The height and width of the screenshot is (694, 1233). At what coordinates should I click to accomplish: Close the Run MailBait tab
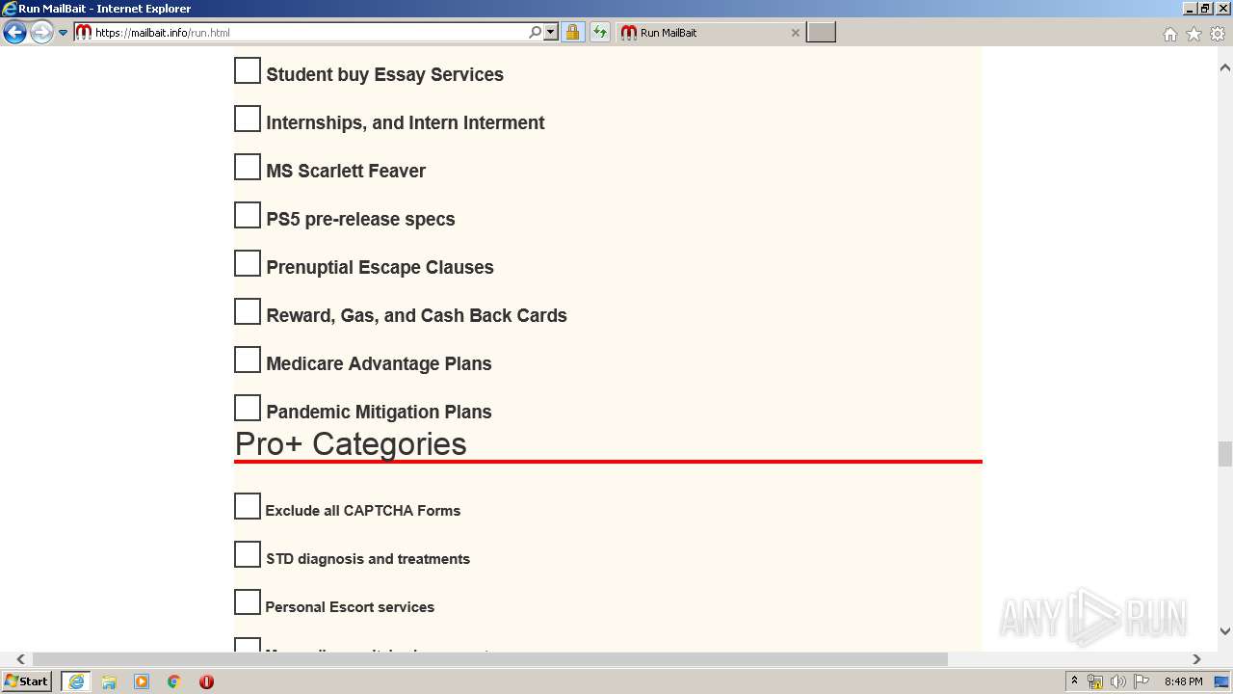pos(795,33)
